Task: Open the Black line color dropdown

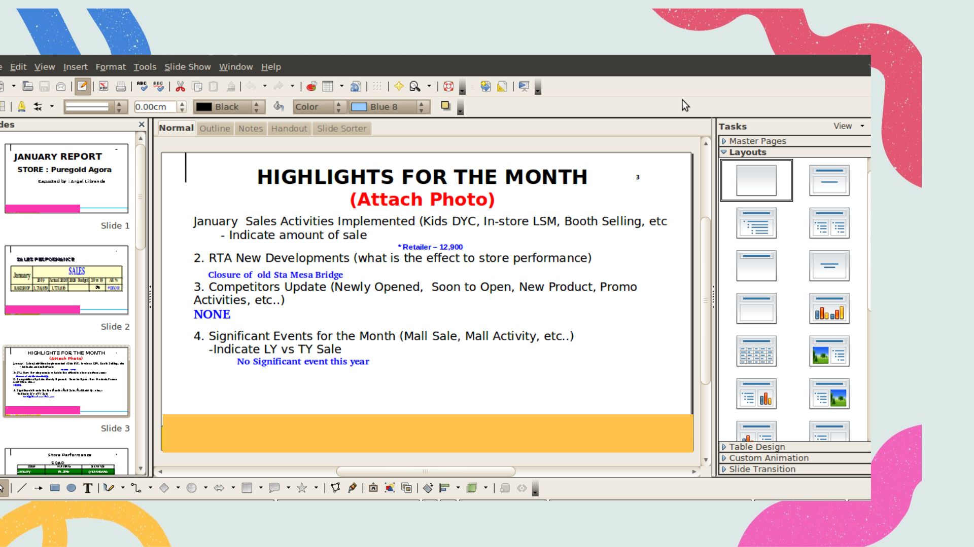Action: coord(257,107)
